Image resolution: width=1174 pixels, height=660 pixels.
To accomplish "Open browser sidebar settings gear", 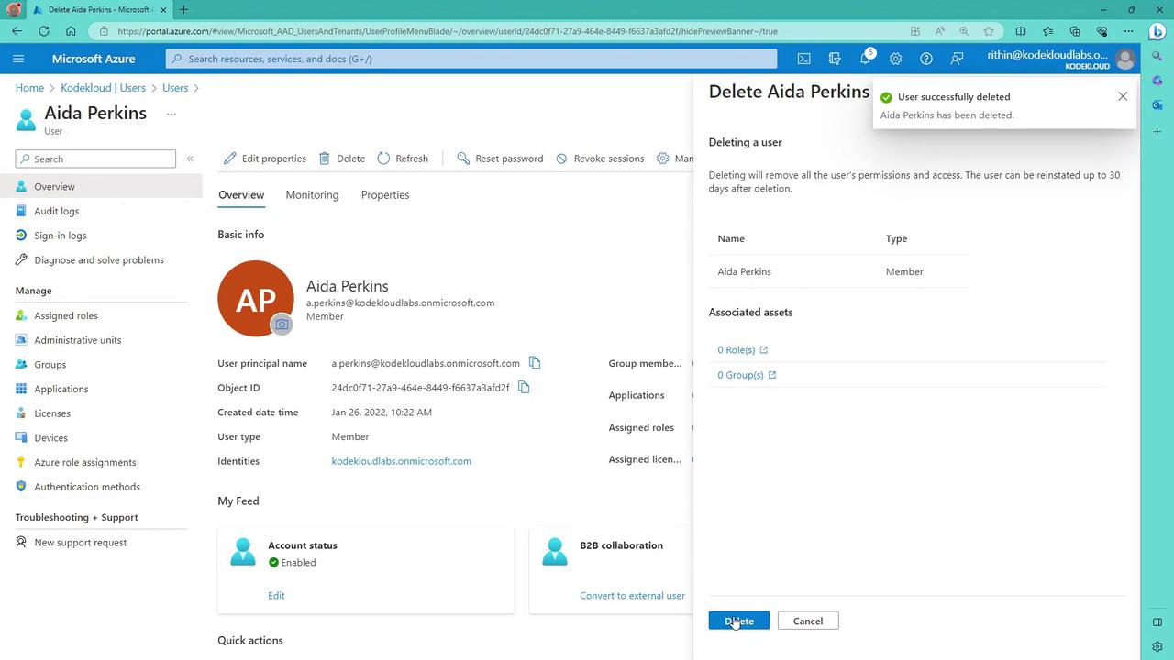I will pos(1157,647).
